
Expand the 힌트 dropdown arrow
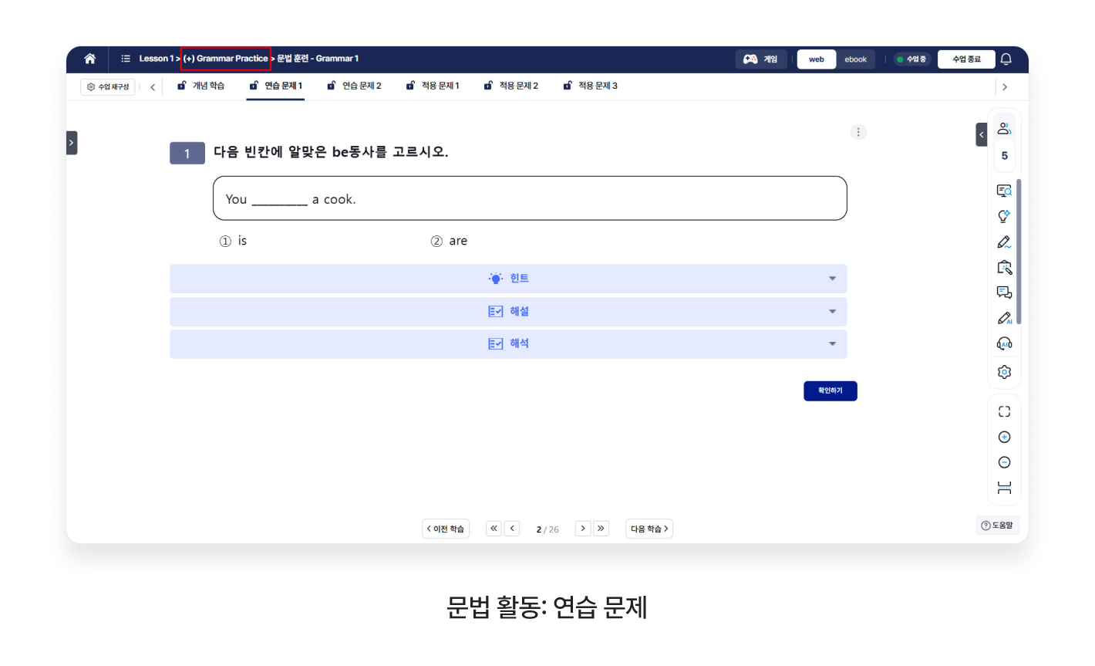(x=833, y=279)
